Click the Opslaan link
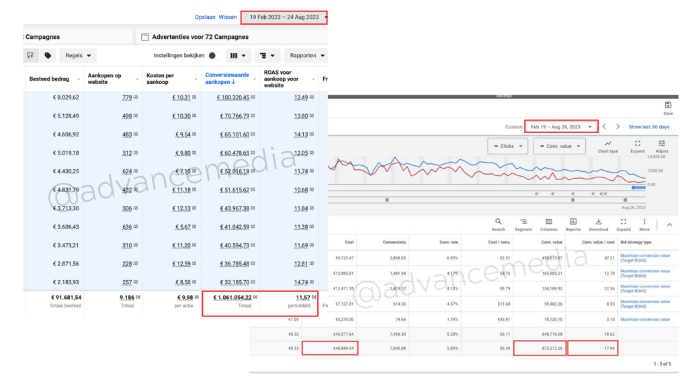The image size is (688, 387). (x=205, y=17)
